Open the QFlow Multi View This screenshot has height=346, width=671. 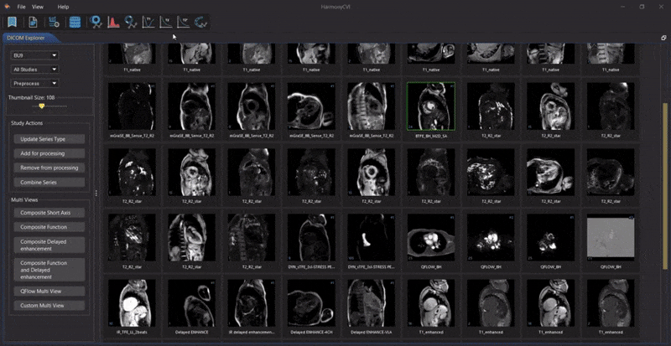[49, 292]
